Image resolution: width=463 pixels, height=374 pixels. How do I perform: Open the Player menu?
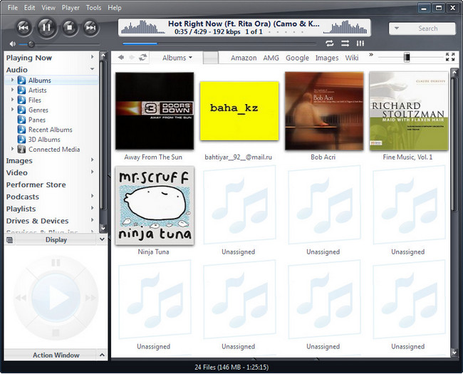(71, 8)
